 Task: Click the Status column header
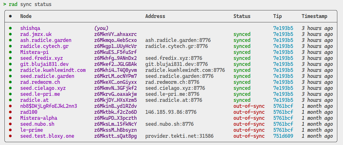pyautogui.click(x=242, y=16)
